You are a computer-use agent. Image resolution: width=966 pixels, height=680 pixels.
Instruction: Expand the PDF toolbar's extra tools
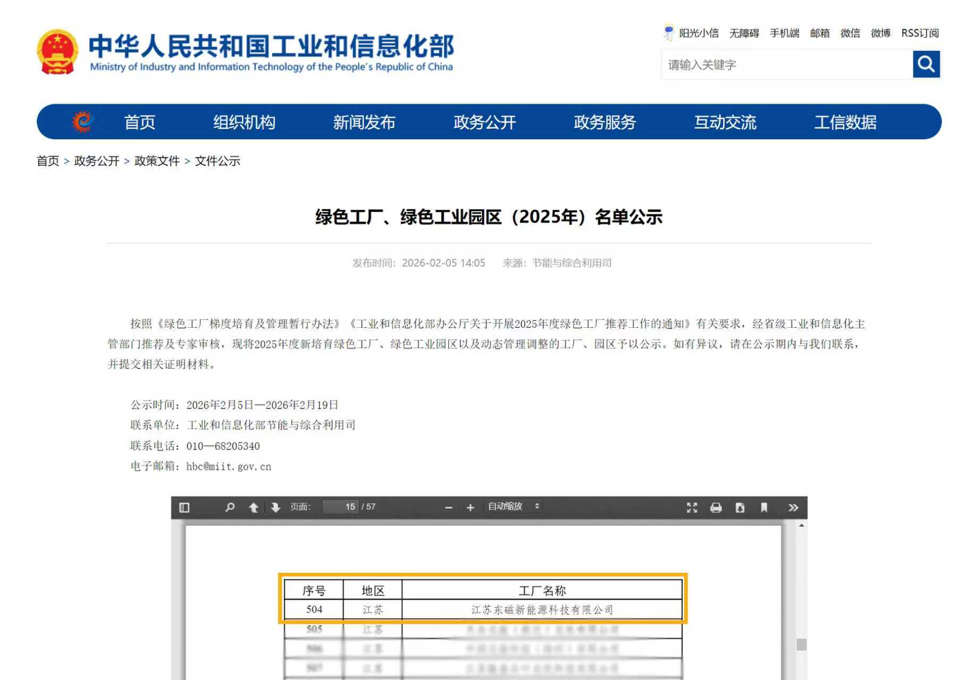click(793, 507)
